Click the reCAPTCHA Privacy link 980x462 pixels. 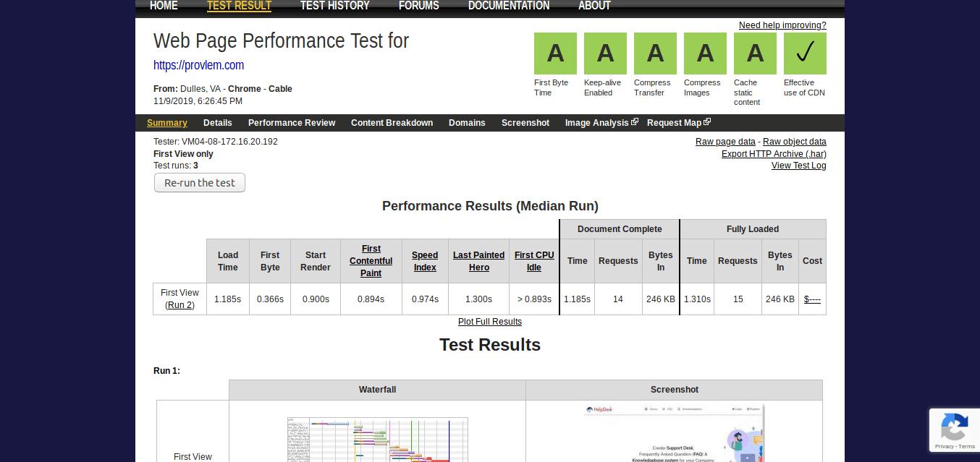(x=945, y=446)
